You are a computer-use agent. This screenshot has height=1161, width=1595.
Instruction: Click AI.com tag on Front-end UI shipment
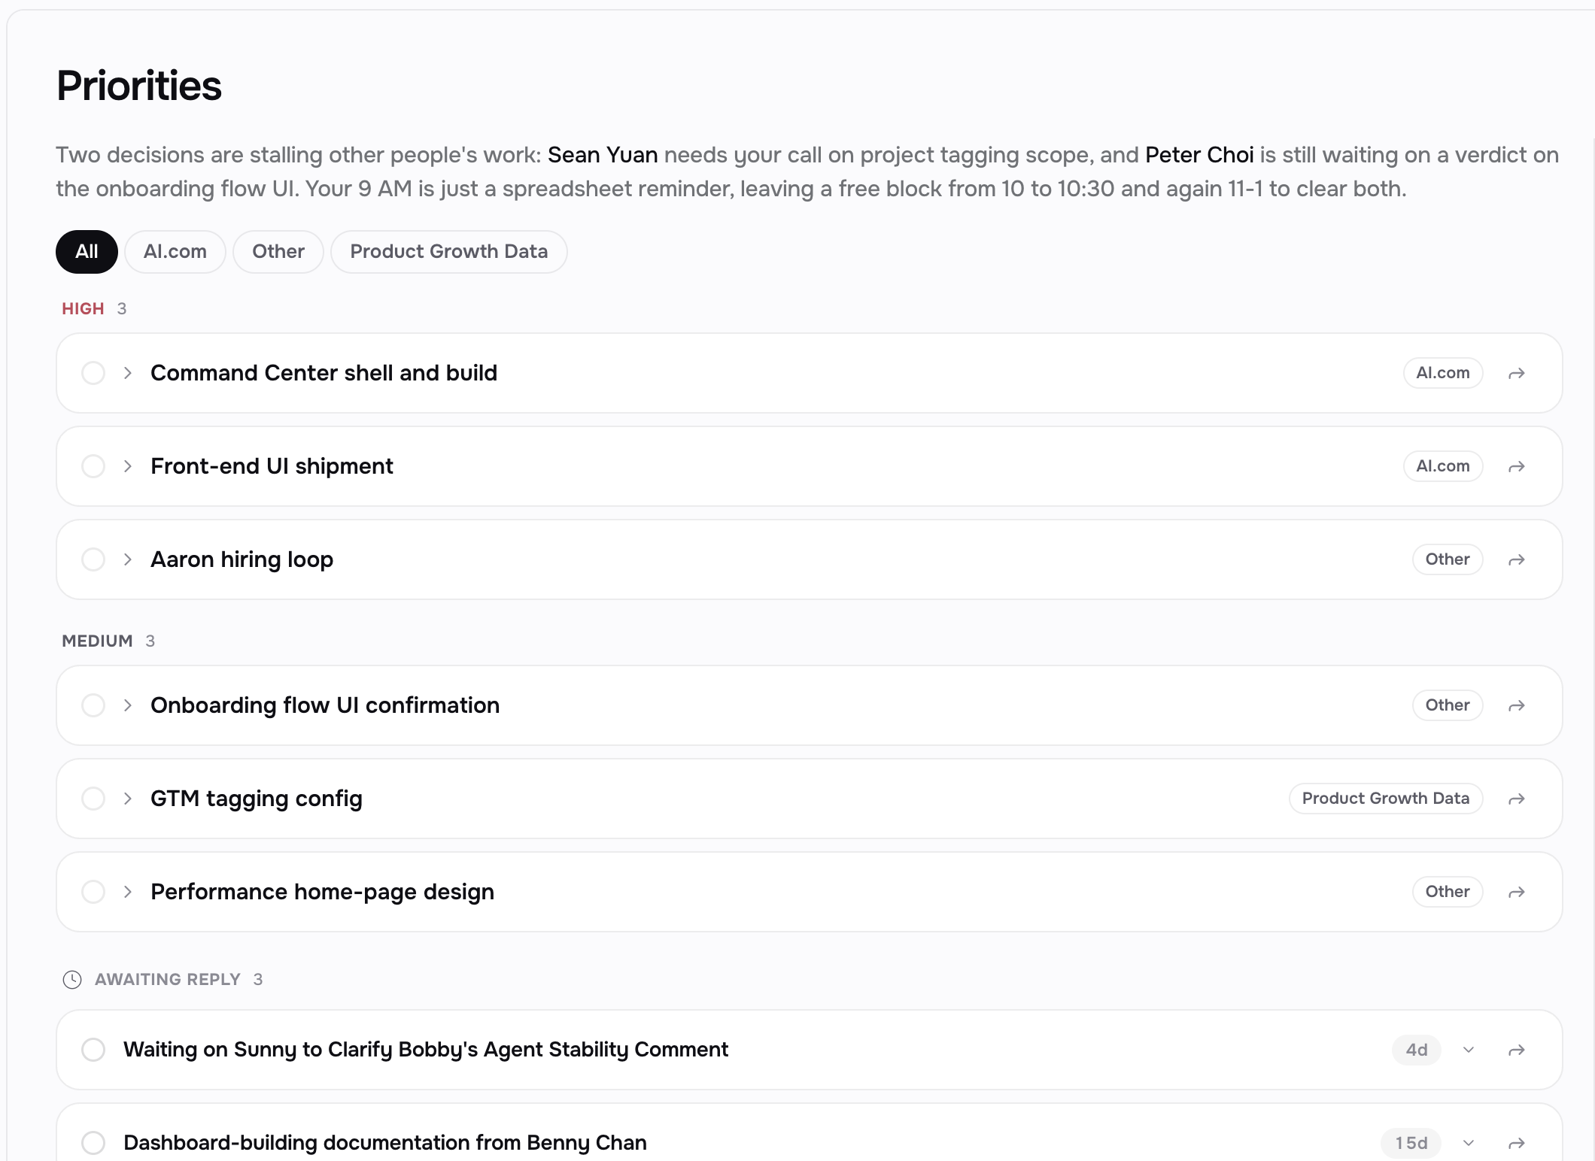[1443, 466]
